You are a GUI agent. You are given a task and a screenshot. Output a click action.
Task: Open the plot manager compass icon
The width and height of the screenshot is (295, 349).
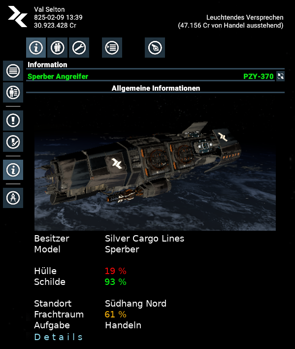click(13, 198)
